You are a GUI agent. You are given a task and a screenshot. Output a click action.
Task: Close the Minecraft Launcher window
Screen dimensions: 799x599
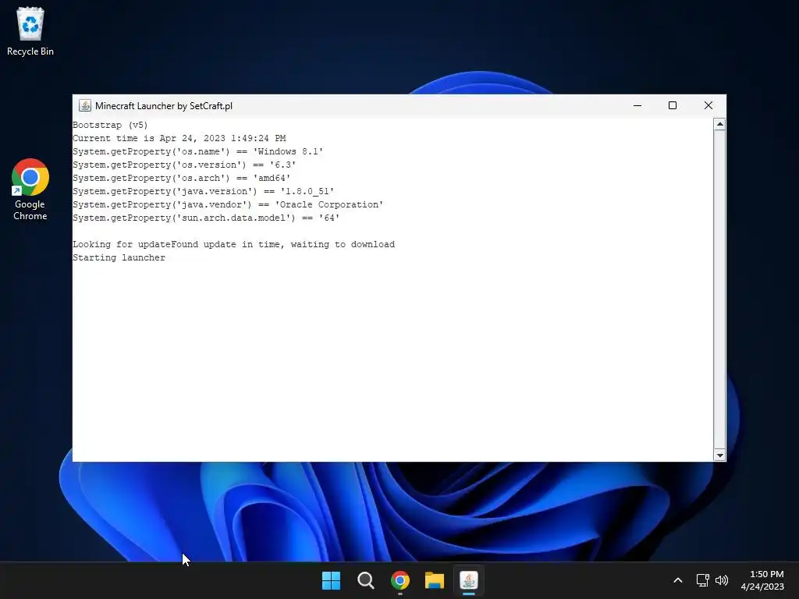coord(708,105)
